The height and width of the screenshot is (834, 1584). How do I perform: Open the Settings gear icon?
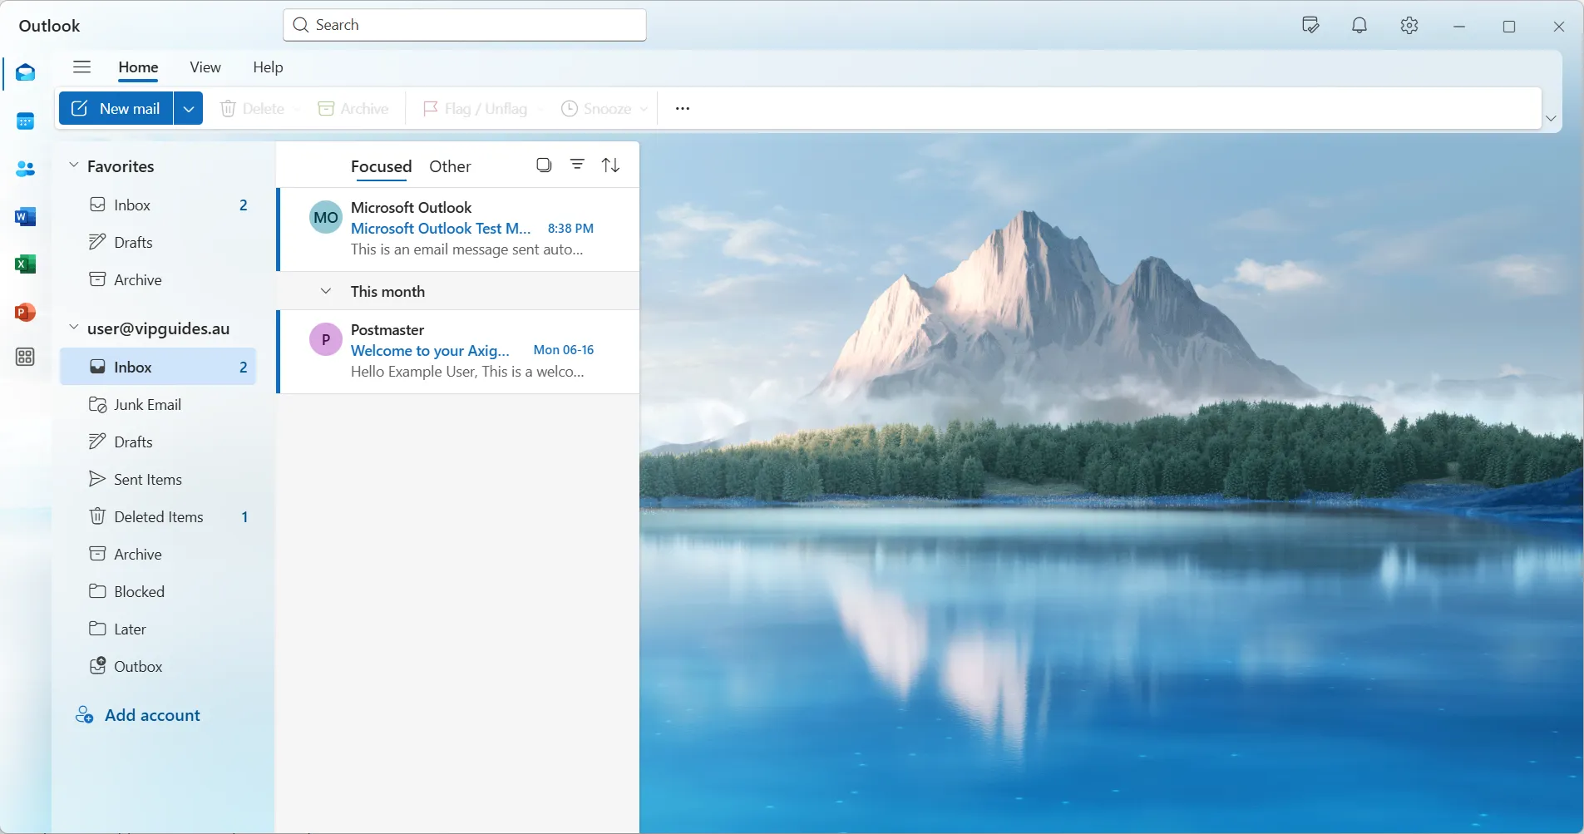1409,26
